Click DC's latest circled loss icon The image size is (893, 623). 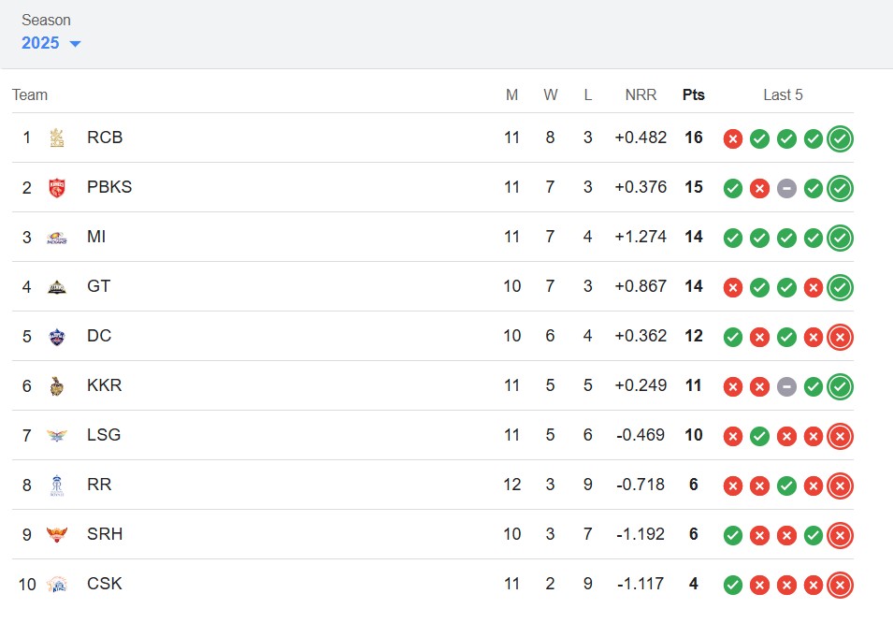click(x=840, y=337)
